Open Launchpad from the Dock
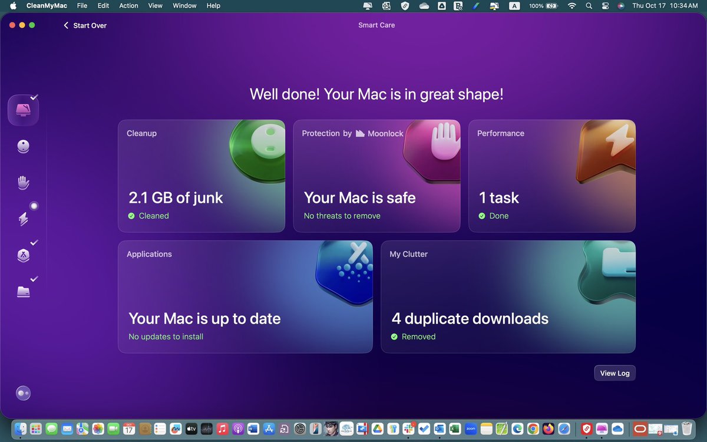This screenshot has height=442, width=707. 36,428
